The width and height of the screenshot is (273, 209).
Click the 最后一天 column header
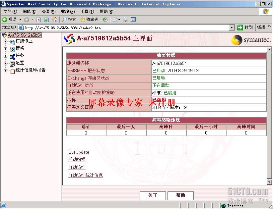coord(126,127)
